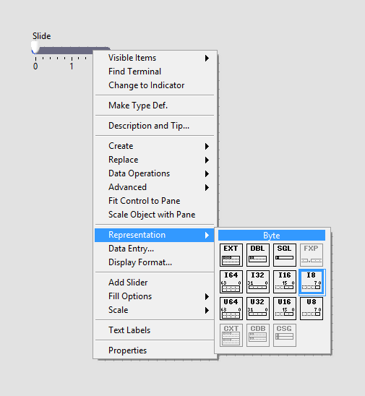Click the highlighted I8 byte icon
This screenshot has width=365, height=396.
click(312, 282)
